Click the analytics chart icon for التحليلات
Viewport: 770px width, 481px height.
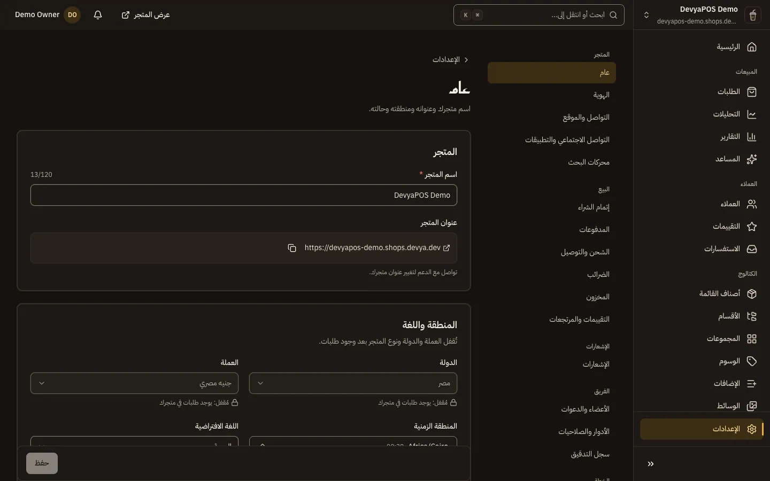tap(752, 114)
